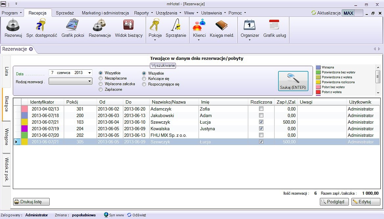384x219 pixels.
Task: Click Syn www sync icon
Action: click(x=106, y=215)
